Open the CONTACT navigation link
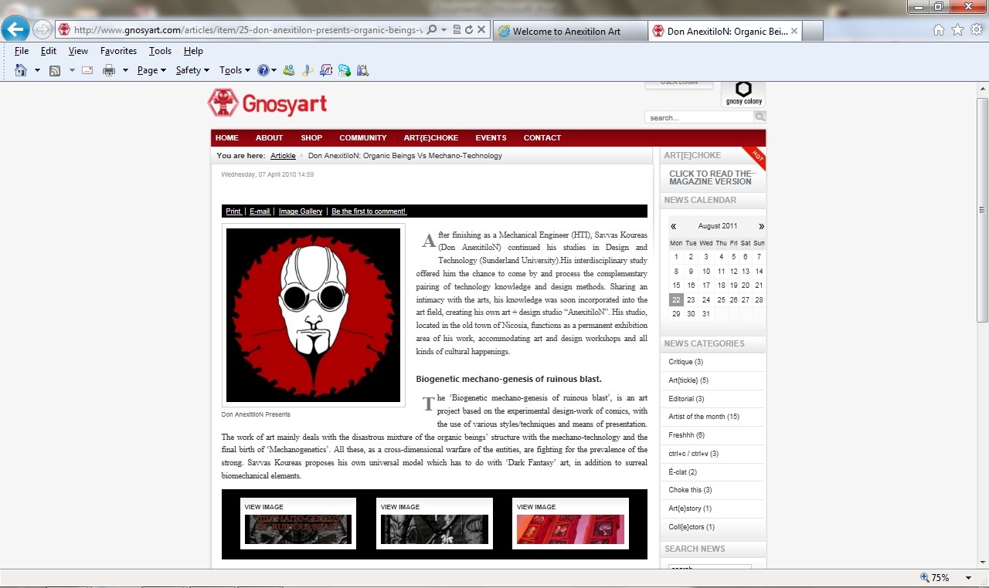The image size is (989, 588). (542, 138)
